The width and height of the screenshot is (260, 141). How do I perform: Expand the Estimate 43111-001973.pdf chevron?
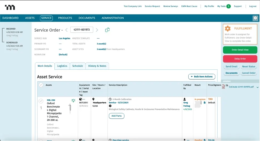pyautogui.click(x=257, y=87)
